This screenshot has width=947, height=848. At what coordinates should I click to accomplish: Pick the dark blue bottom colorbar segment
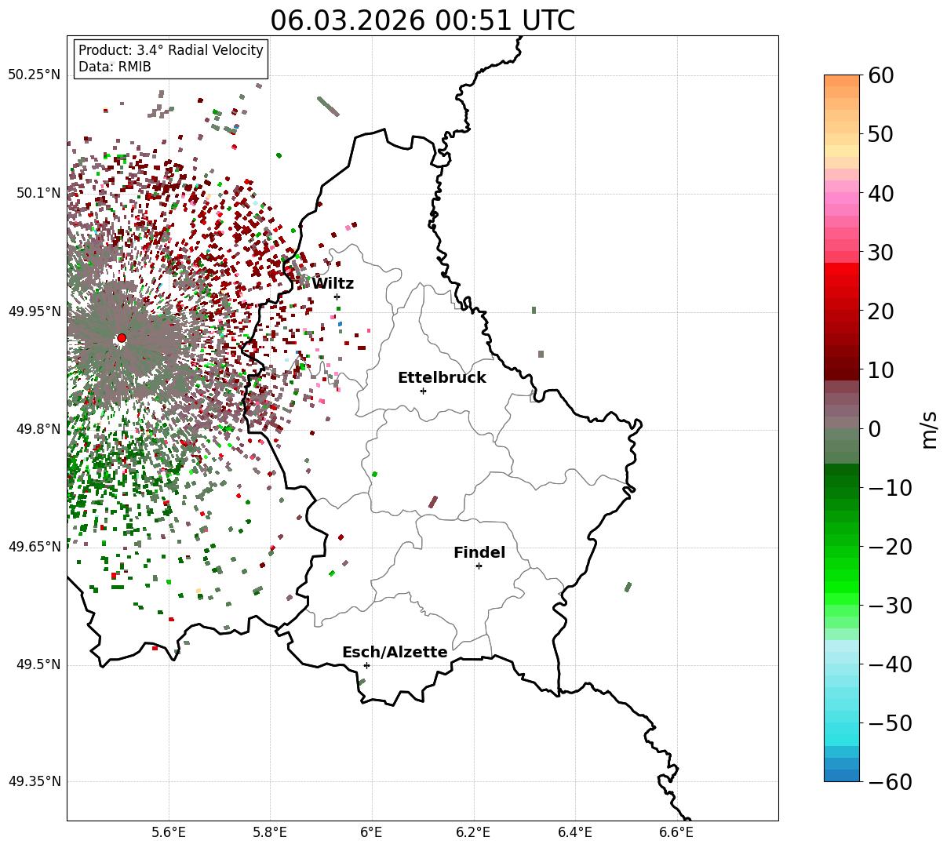tap(842, 775)
